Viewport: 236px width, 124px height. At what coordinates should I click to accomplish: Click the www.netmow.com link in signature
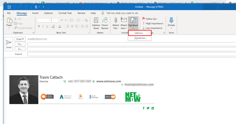[109, 81]
